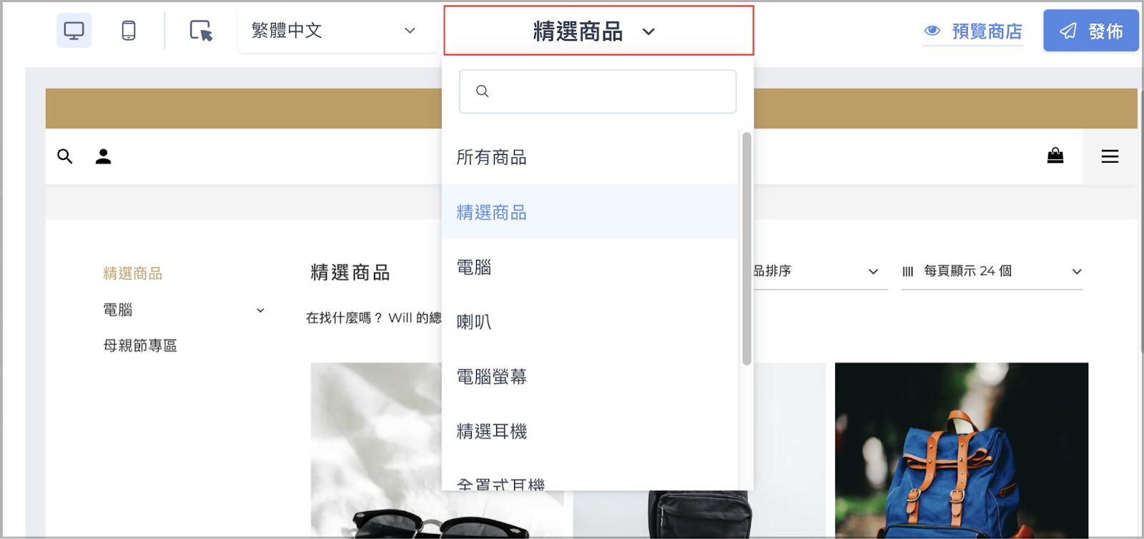The height and width of the screenshot is (539, 1144).
Task: Open the 繁體中文 language dropdown
Action: click(337, 31)
